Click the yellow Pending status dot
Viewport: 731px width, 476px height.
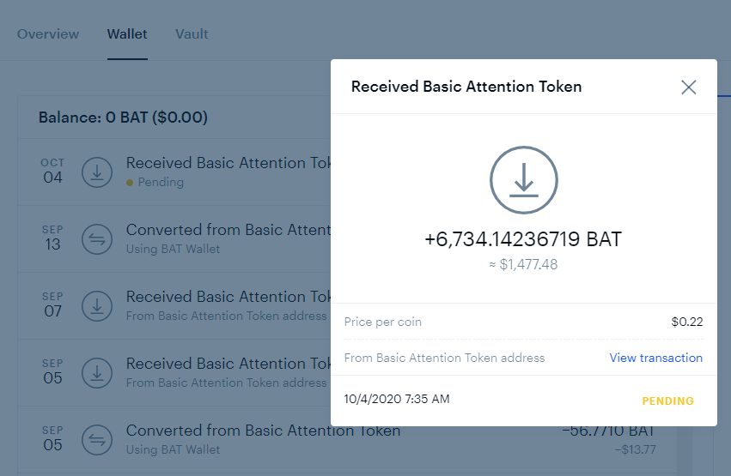[130, 183]
